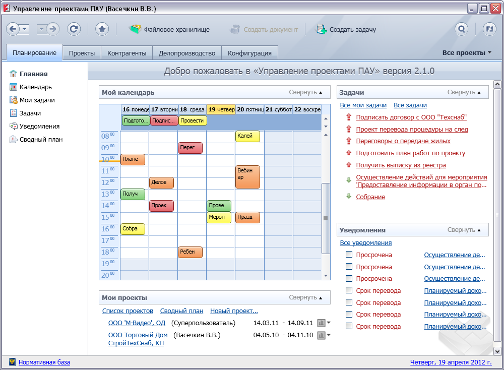Click the date link Четверг, 19 апреля 2012

point(451,362)
